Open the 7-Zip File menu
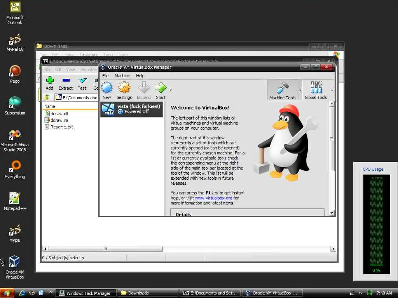 click(47, 69)
